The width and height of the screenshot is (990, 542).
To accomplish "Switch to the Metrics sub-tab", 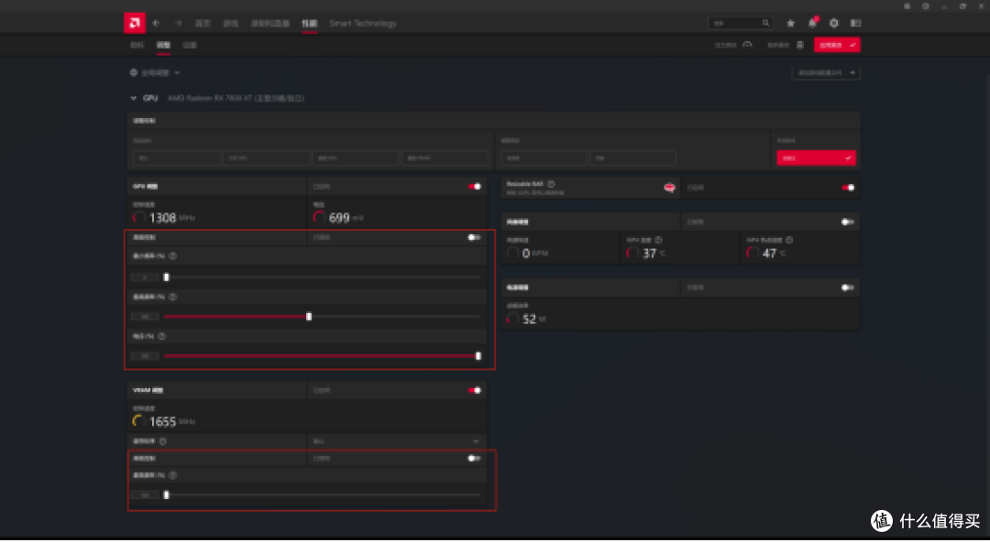I will click(137, 45).
